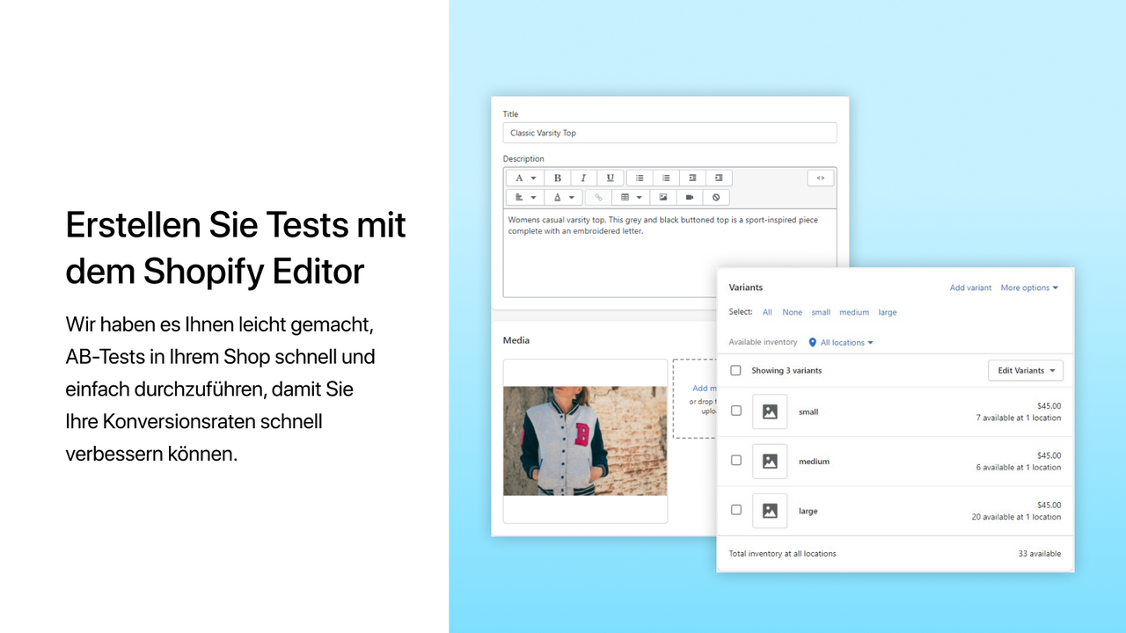
Task: Check the medium variant checkbox
Action: tap(736, 460)
